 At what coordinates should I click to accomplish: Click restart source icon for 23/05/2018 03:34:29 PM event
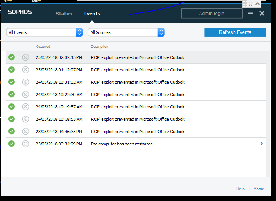click(x=25, y=144)
